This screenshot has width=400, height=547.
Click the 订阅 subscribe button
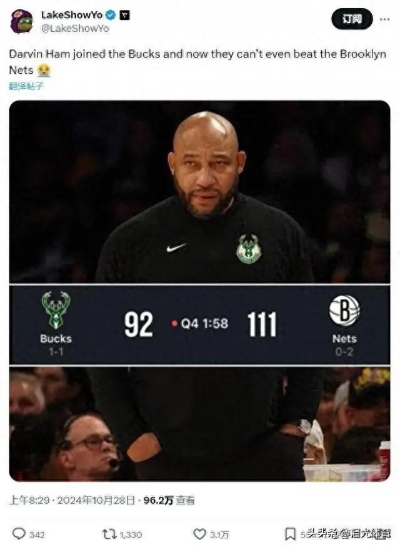pos(352,19)
